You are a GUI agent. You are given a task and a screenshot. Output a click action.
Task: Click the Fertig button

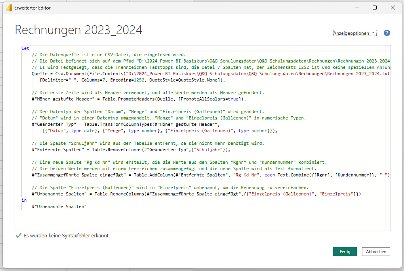345,252
